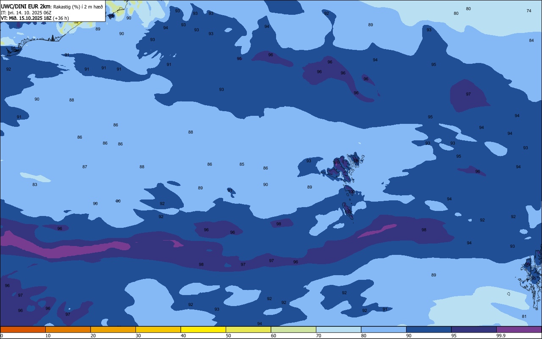The width and height of the screenshot is (542, 339).
Task: Select the map value 84
Action: click(x=531, y=40)
